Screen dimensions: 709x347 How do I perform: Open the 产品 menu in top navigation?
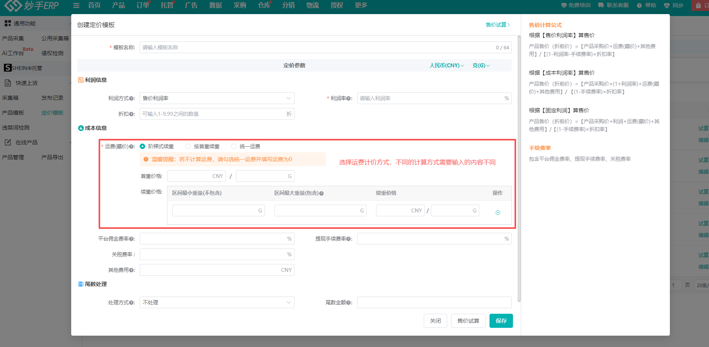click(118, 5)
